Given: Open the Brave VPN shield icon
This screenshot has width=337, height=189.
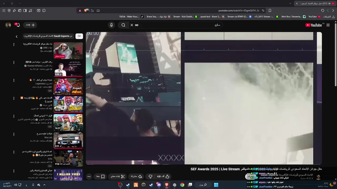Looking at the screenshot, I should click(9, 10).
